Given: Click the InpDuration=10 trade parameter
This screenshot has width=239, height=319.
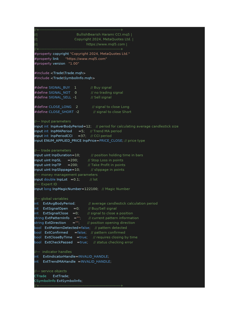Looking at the screenshot, I should 66,155.
